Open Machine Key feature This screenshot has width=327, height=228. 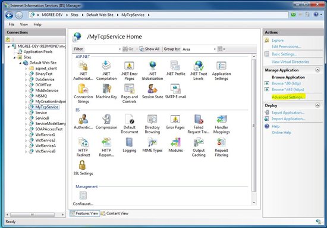click(106, 91)
